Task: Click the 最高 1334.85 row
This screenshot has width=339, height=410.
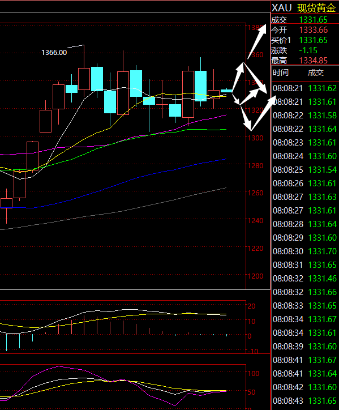Action: click(x=304, y=61)
